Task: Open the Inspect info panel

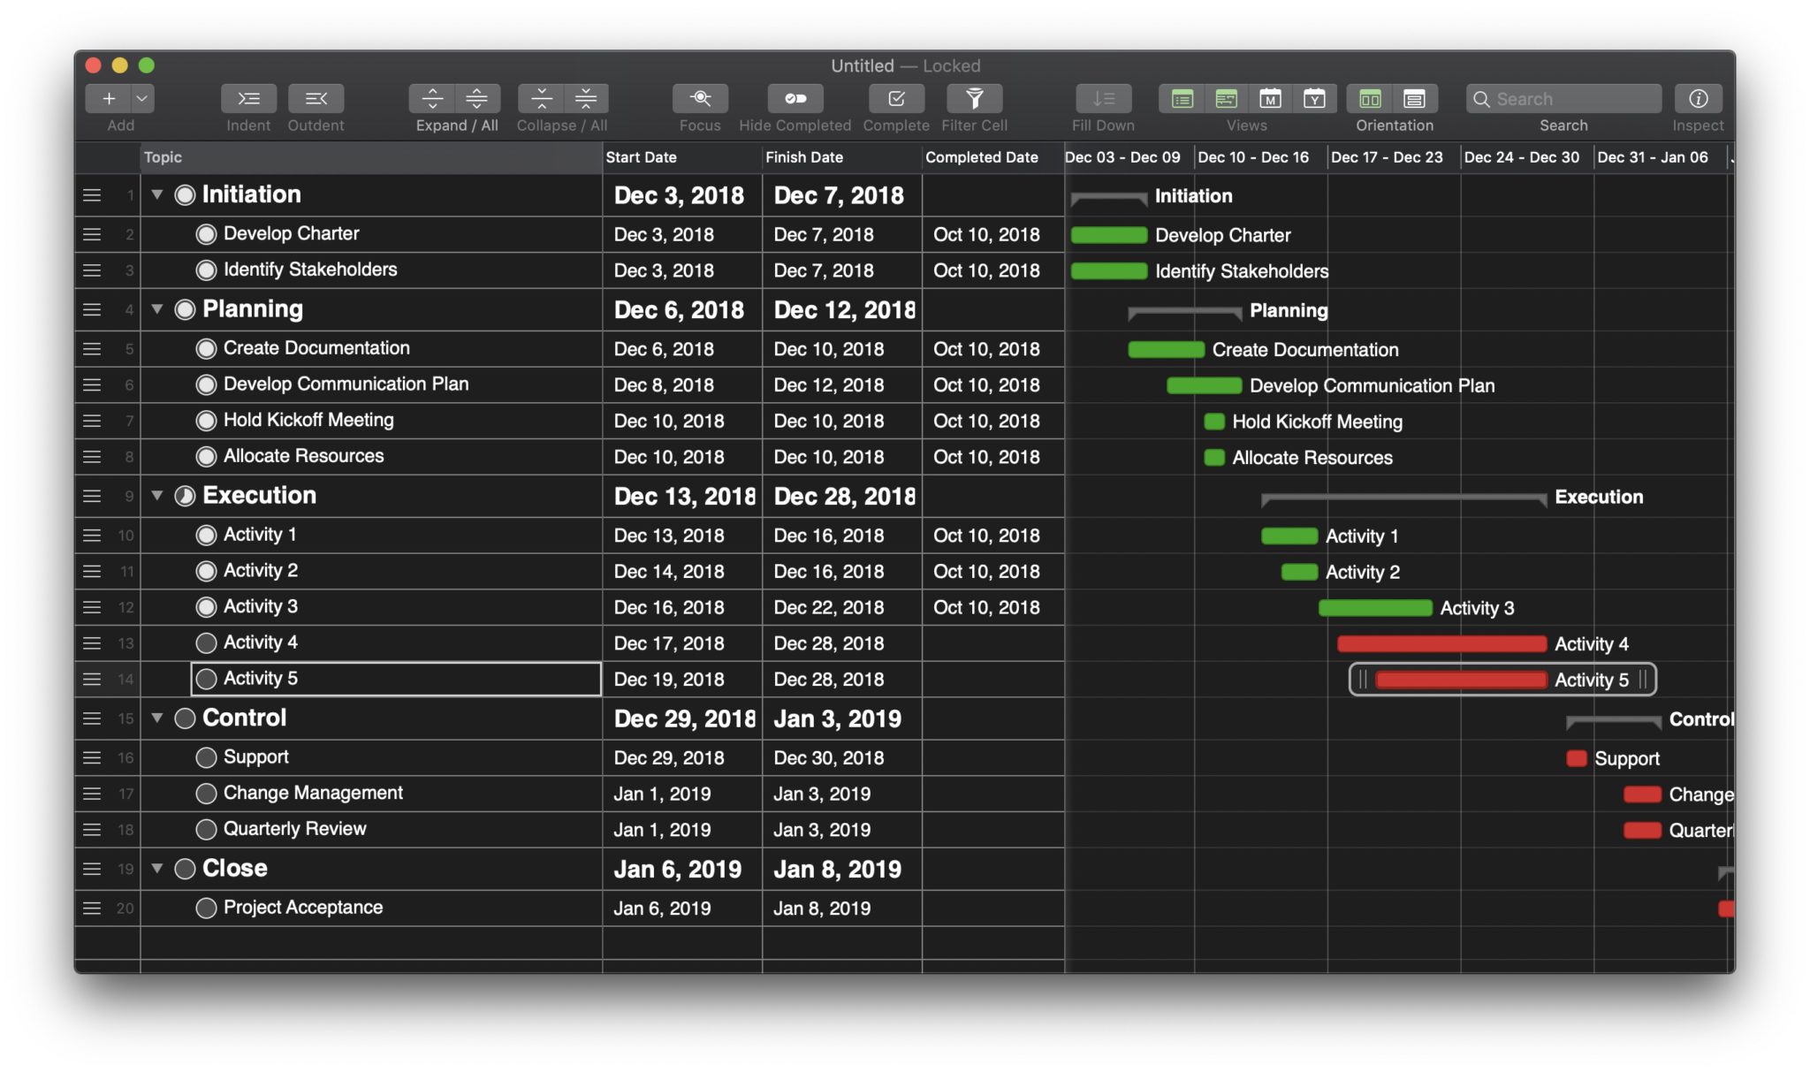Action: pyautogui.click(x=1698, y=98)
